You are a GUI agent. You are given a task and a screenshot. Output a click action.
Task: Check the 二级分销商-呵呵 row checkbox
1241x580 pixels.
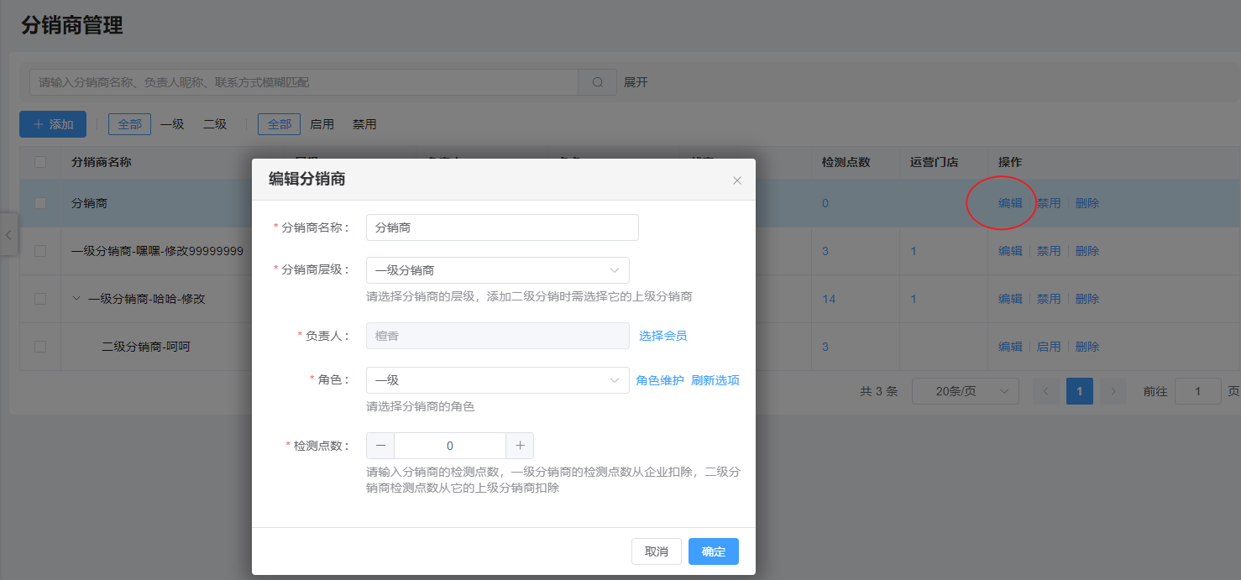click(40, 347)
